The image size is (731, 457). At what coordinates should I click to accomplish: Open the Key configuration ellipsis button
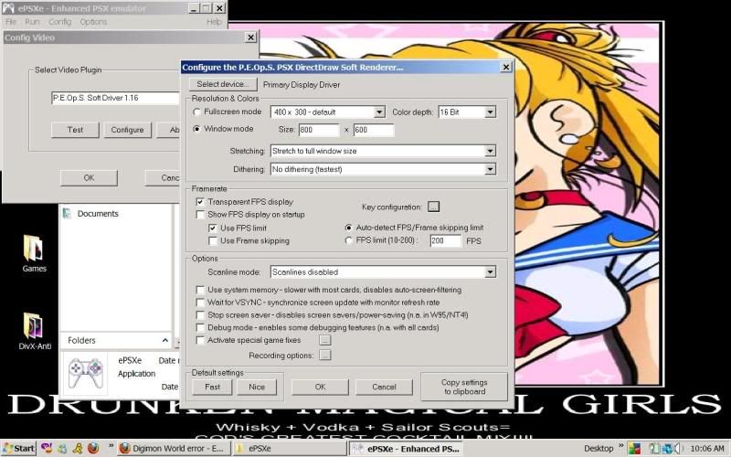433,207
